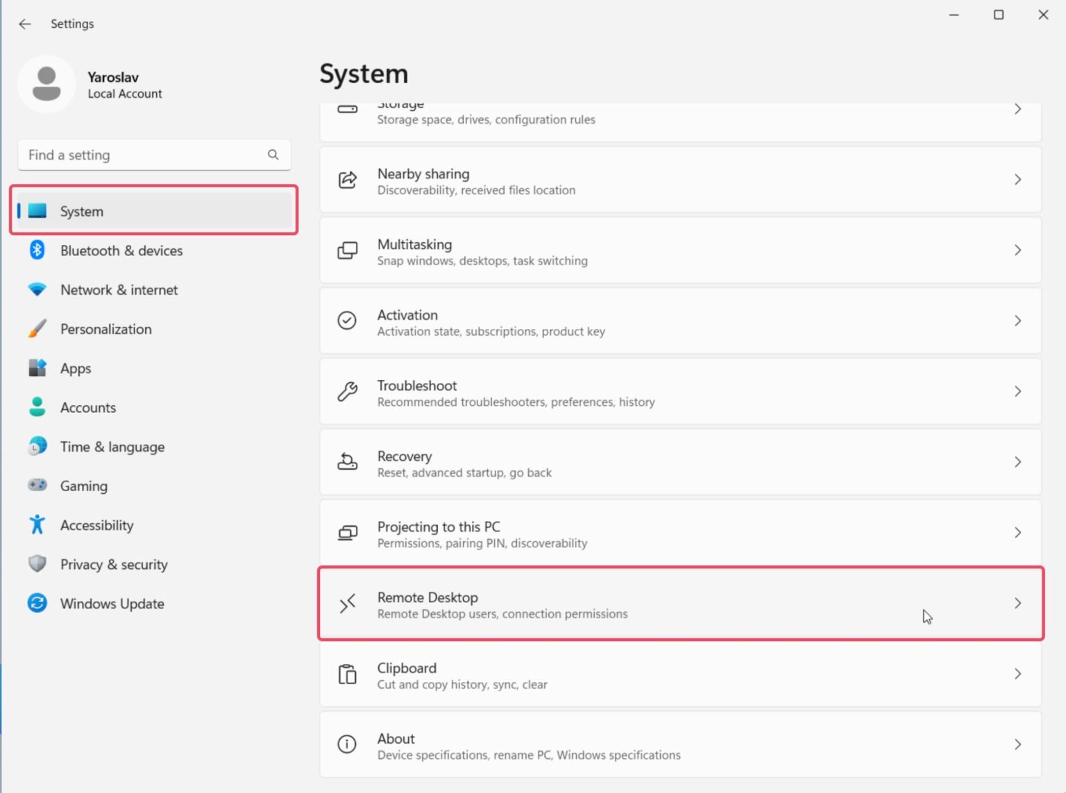Click the Accounts person icon

37,407
